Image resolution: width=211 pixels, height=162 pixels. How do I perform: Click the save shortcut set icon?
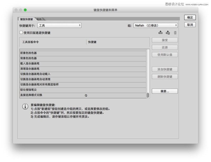(x=161, y=33)
